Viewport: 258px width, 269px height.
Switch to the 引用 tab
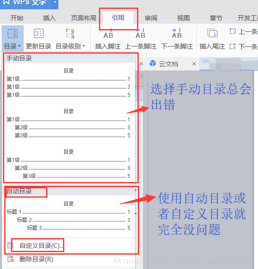[x=118, y=17]
